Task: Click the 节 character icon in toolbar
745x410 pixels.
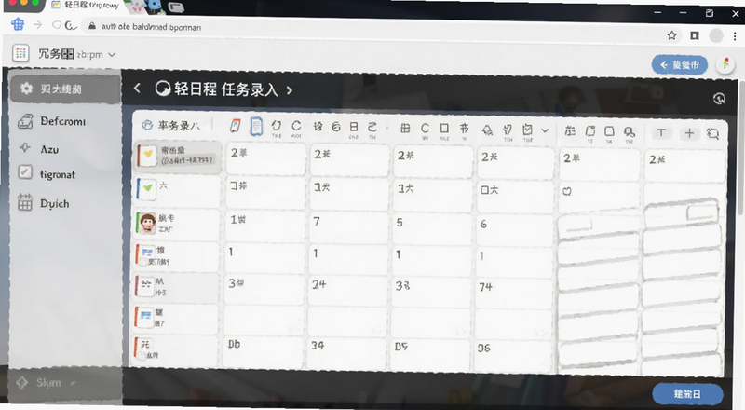Action: 464,129
